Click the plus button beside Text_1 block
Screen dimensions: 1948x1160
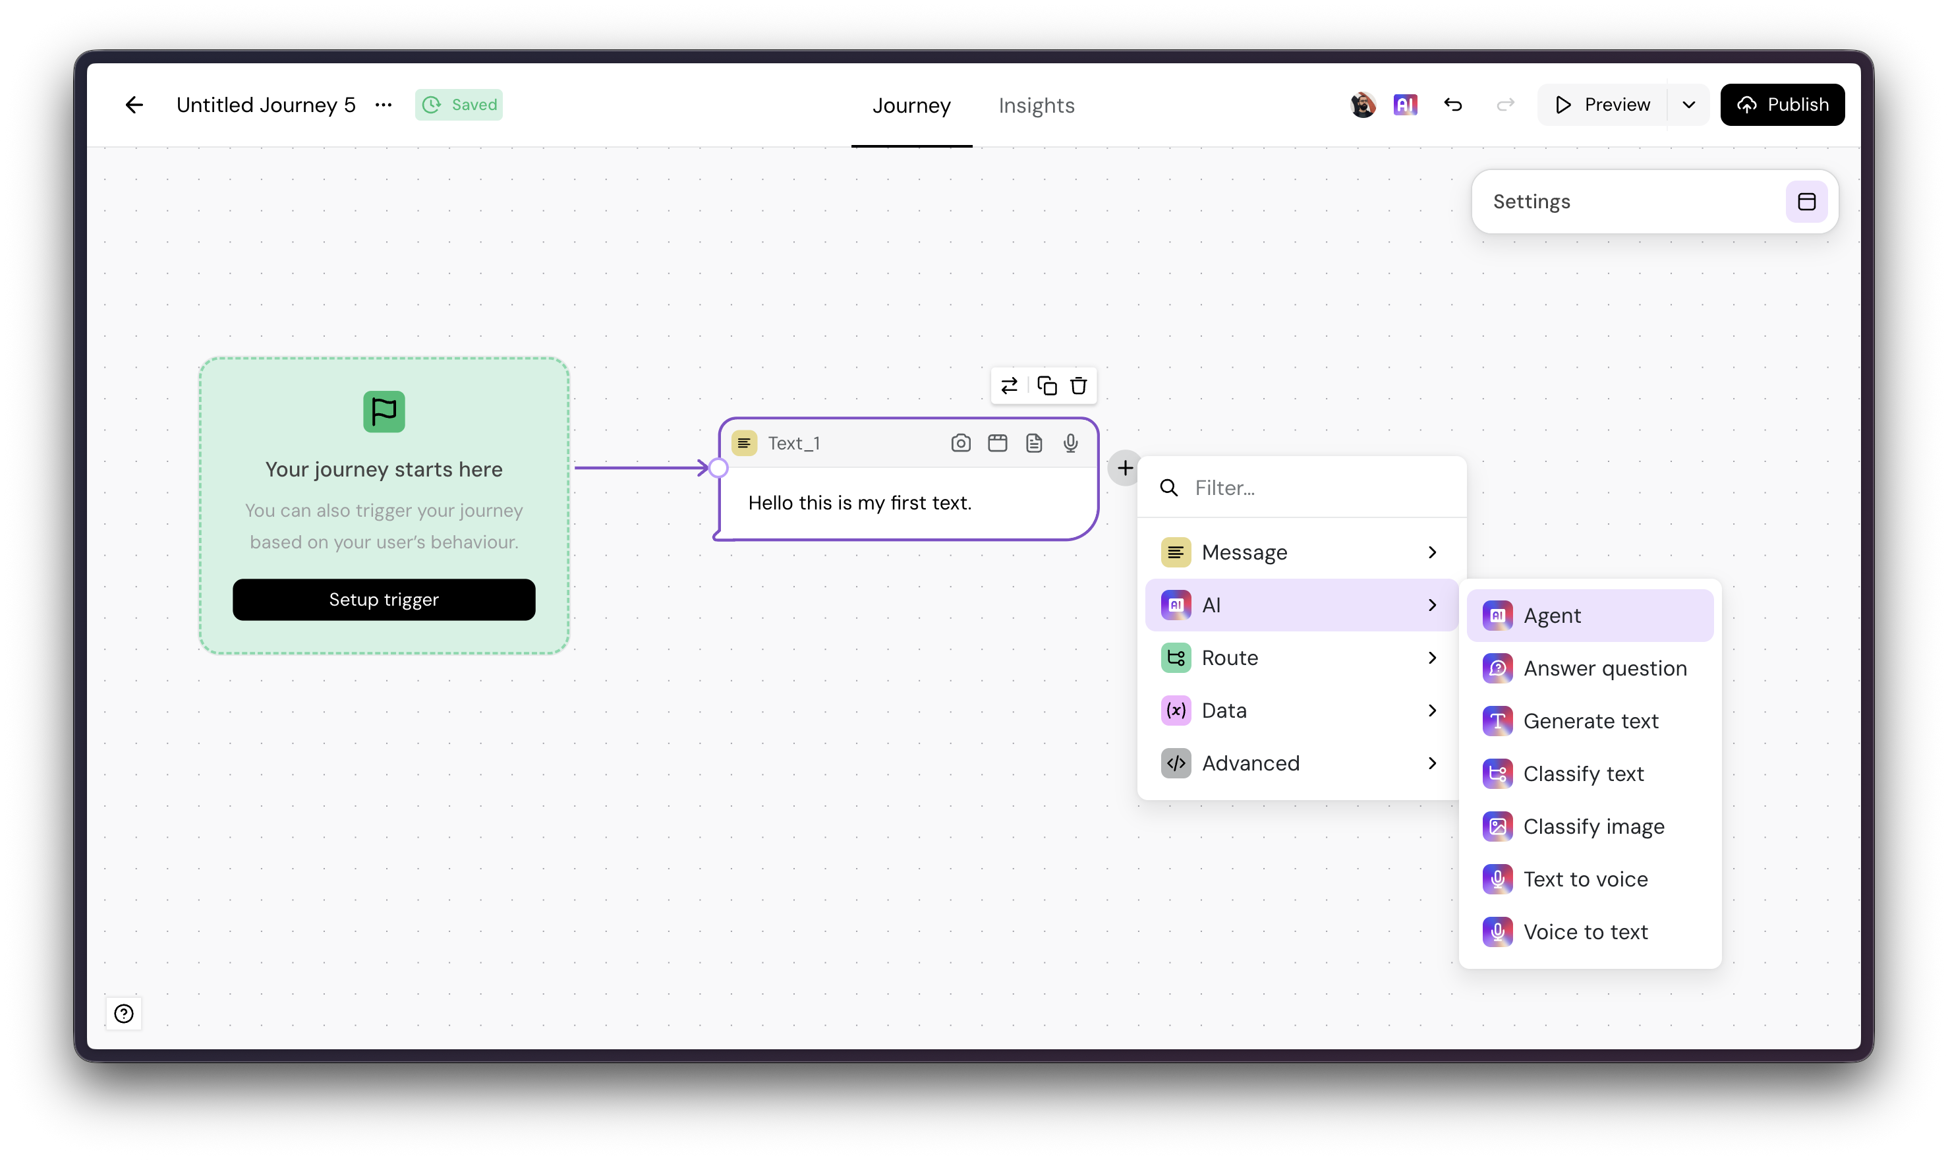pos(1124,468)
